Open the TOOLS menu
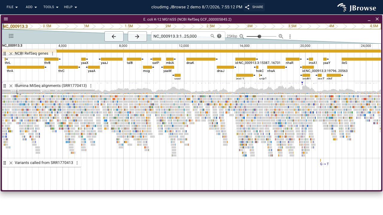The height and width of the screenshot is (215, 383). pos(51,7)
